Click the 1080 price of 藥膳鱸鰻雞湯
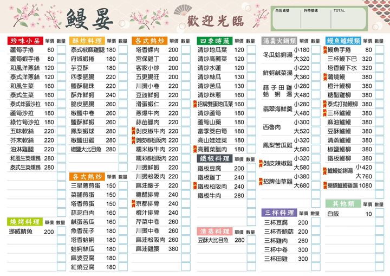 [x=366, y=185]
